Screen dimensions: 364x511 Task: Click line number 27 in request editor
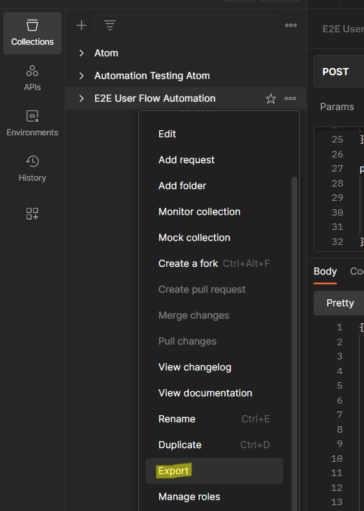tap(337, 168)
